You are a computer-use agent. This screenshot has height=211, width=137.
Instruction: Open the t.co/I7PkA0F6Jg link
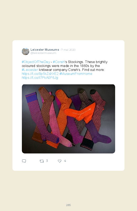(x=40, y=78)
